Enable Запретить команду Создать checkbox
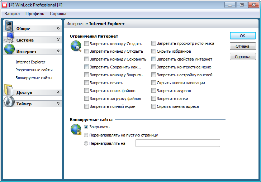The image size is (261, 182). [86, 44]
